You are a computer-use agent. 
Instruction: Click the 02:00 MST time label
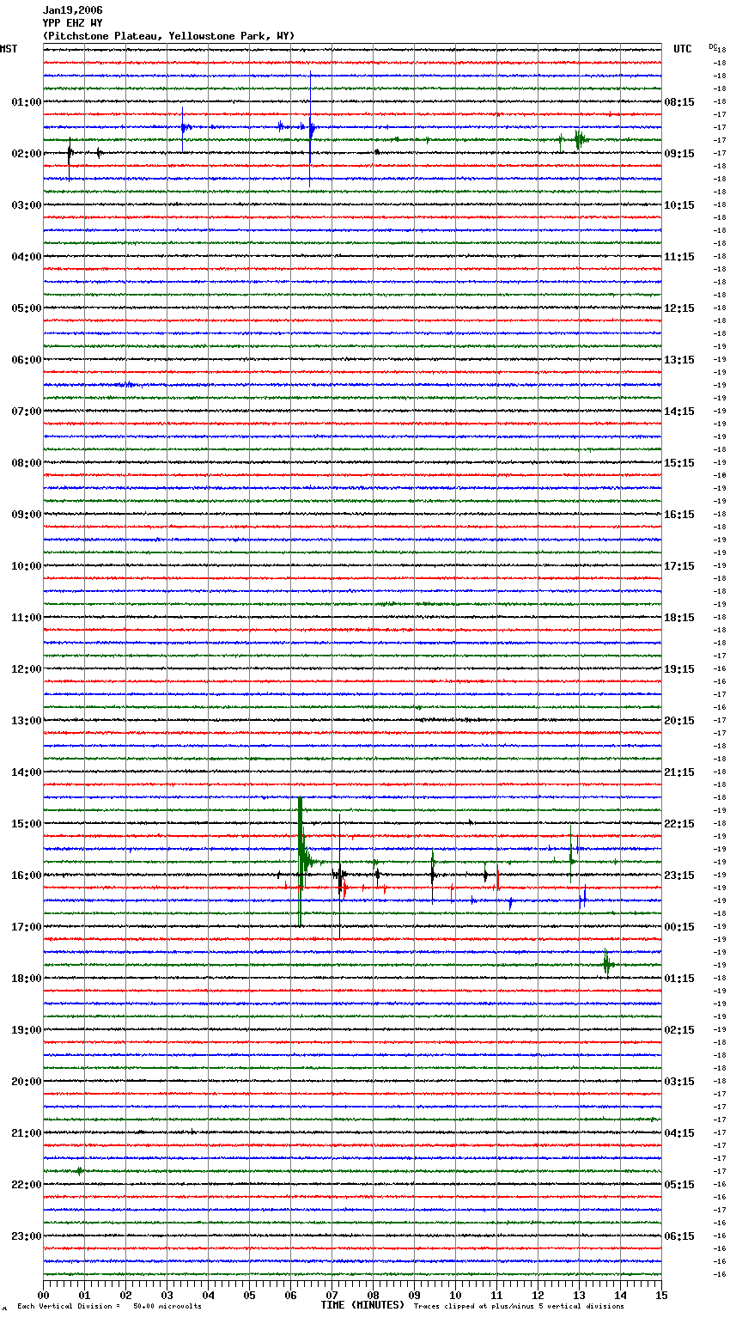point(27,154)
